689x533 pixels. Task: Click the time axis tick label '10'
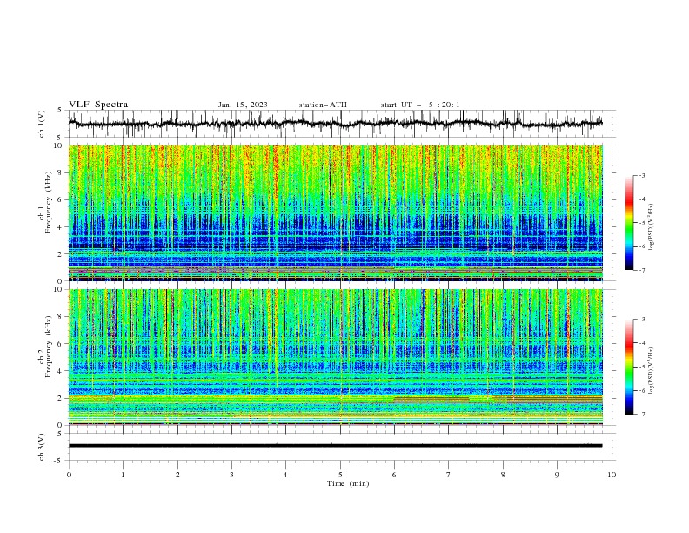(612, 475)
